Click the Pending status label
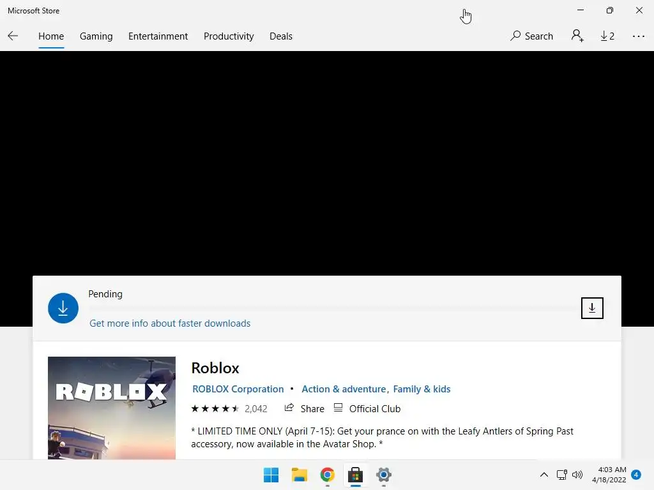Viewport: 654px width, 490px height. (x=105, y=294)
